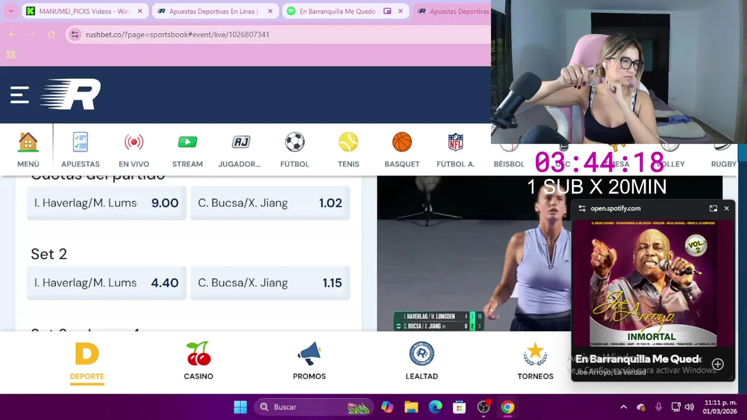The height and width of the screenshot is (420, 747).
Task: Click the rushbet.co address bar URL
Action: coord(177,34)
